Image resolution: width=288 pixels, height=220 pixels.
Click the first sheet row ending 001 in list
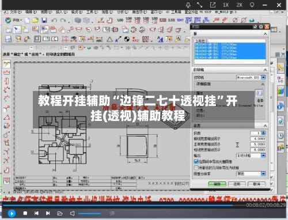(x=230, y=44)
